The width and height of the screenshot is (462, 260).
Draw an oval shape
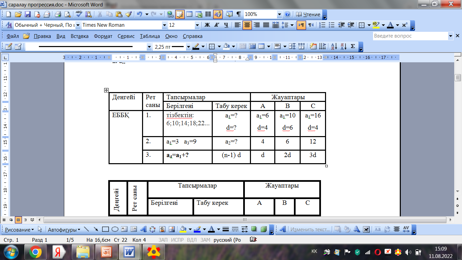(115, 230)
